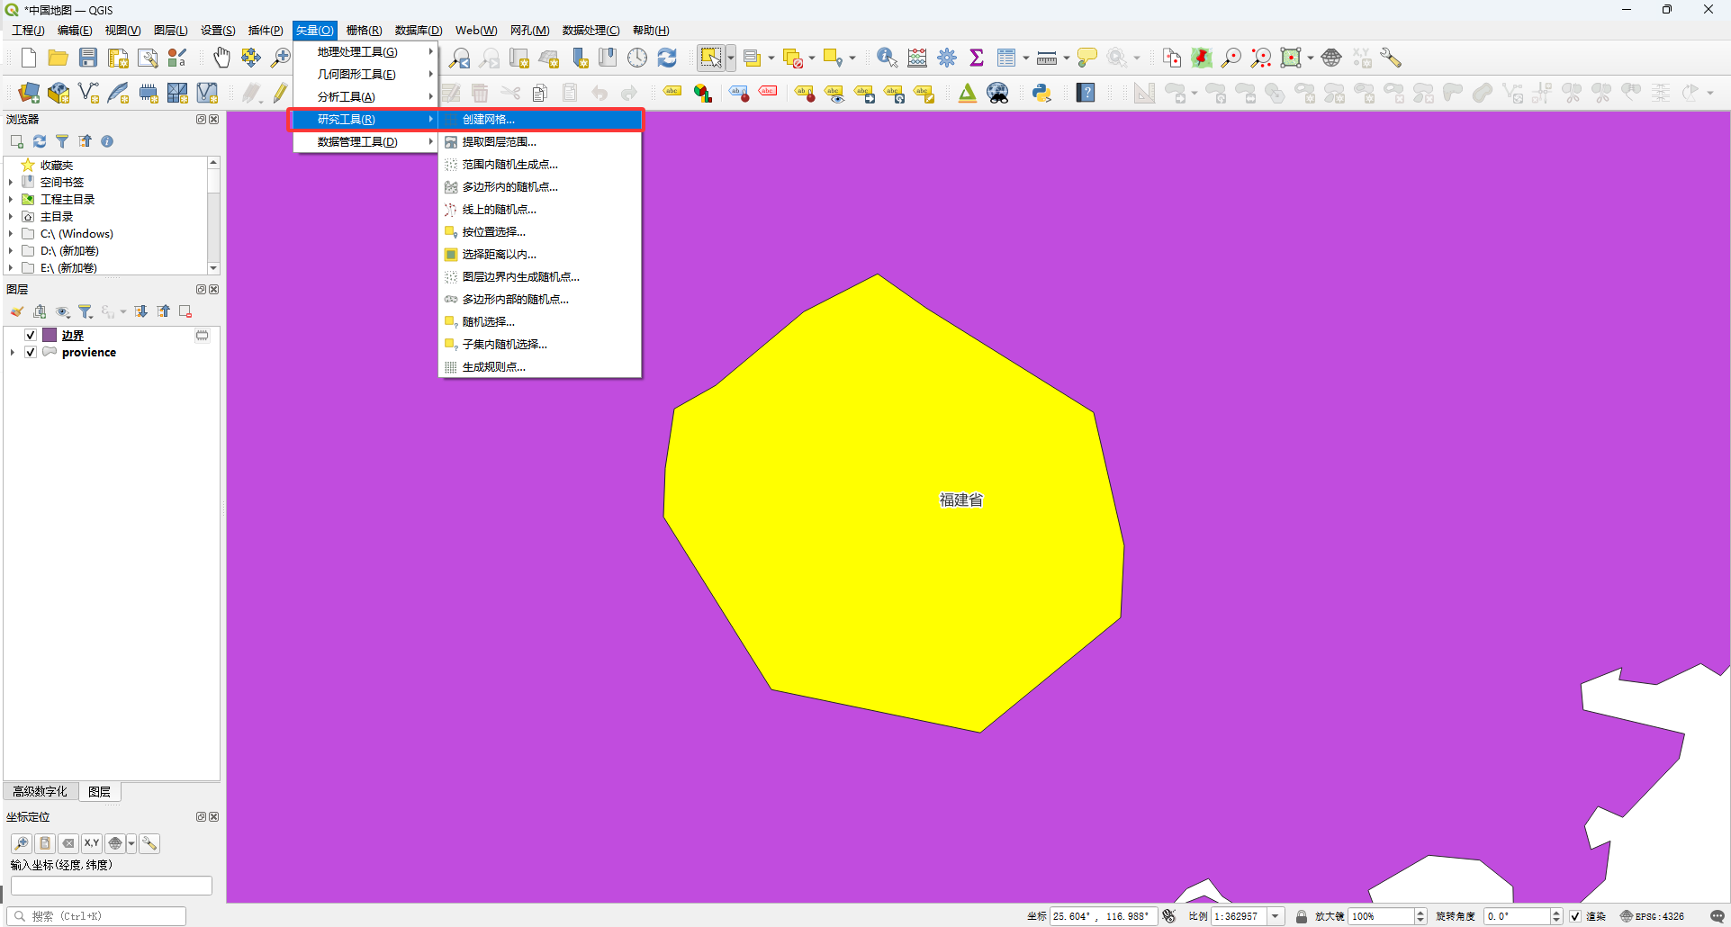Screen dimensions: 1731x927
Task: Open 数据管理工具(D) submenu
Action: [365, 141]
